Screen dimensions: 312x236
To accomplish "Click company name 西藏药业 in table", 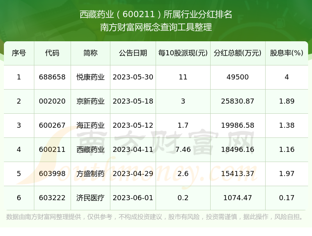I will pyautogui.click(x=90, y=150).
